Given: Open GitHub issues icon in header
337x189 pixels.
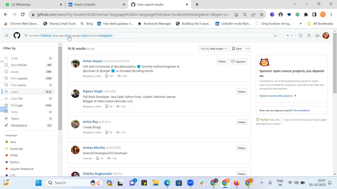Looking at the screenshot, I should click(300, 35).
